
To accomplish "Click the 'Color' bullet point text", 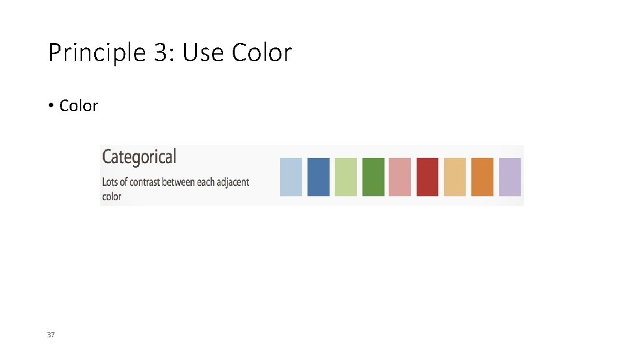I will coord(79,105).
